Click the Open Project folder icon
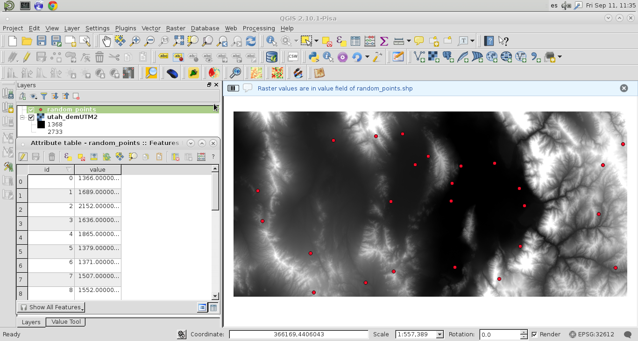The height and width of the screenshot is (341, 638). coord(27,41)
